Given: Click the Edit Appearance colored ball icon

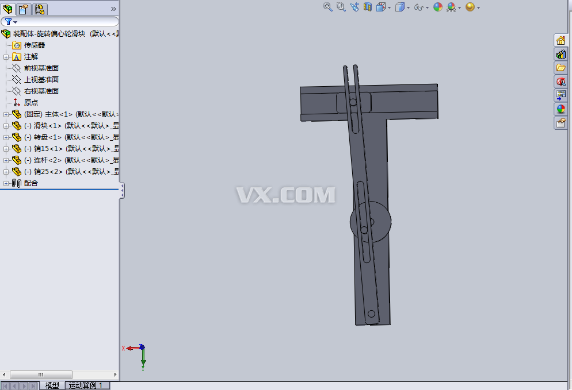Looking at the screenshot, I should [439, 7].
